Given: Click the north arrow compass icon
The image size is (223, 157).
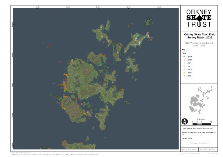Looking at the screenshot, I should (184, 121).
